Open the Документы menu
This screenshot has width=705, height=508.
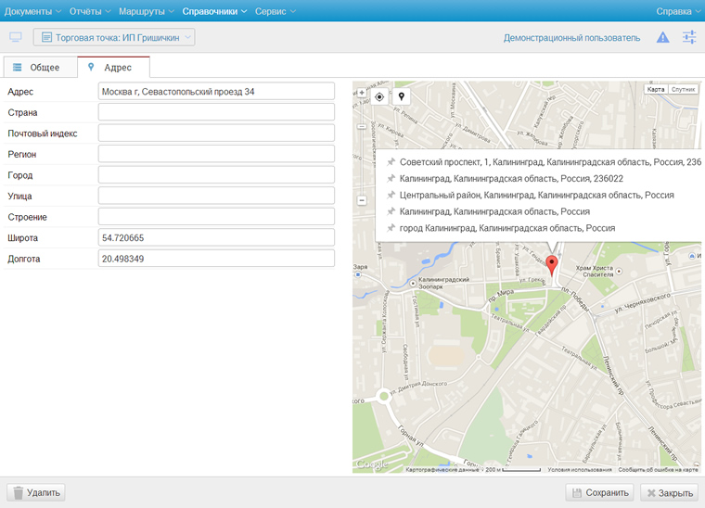click(32, 11)
